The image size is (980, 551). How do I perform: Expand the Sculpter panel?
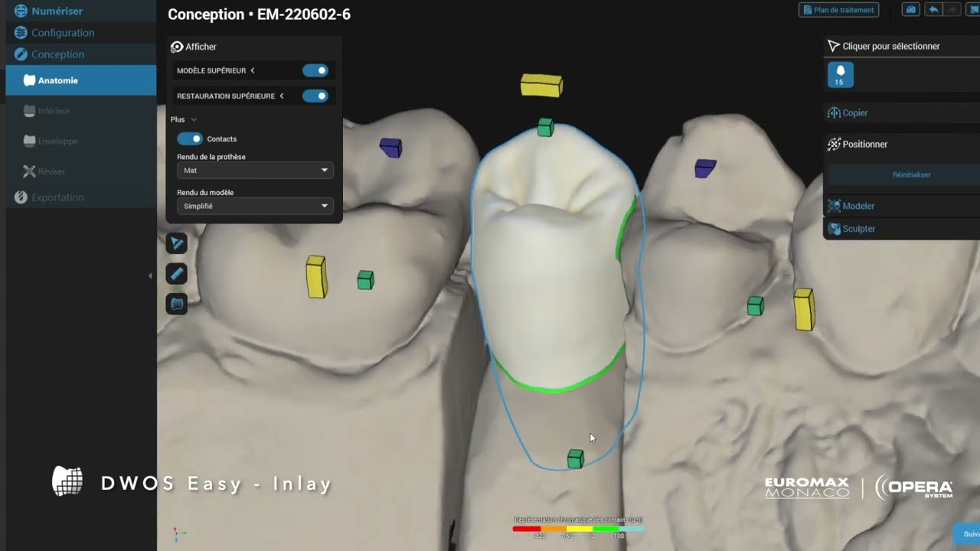pos(901,229)
